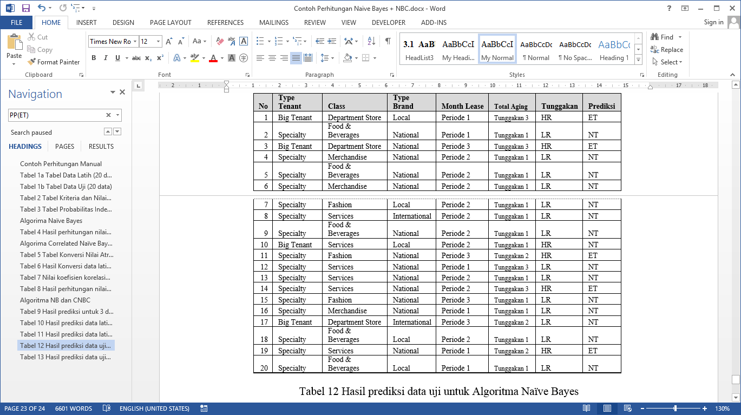Toggle Bold formatting in Font group
This screenshot has height=415, width=741.
point(94,58)
